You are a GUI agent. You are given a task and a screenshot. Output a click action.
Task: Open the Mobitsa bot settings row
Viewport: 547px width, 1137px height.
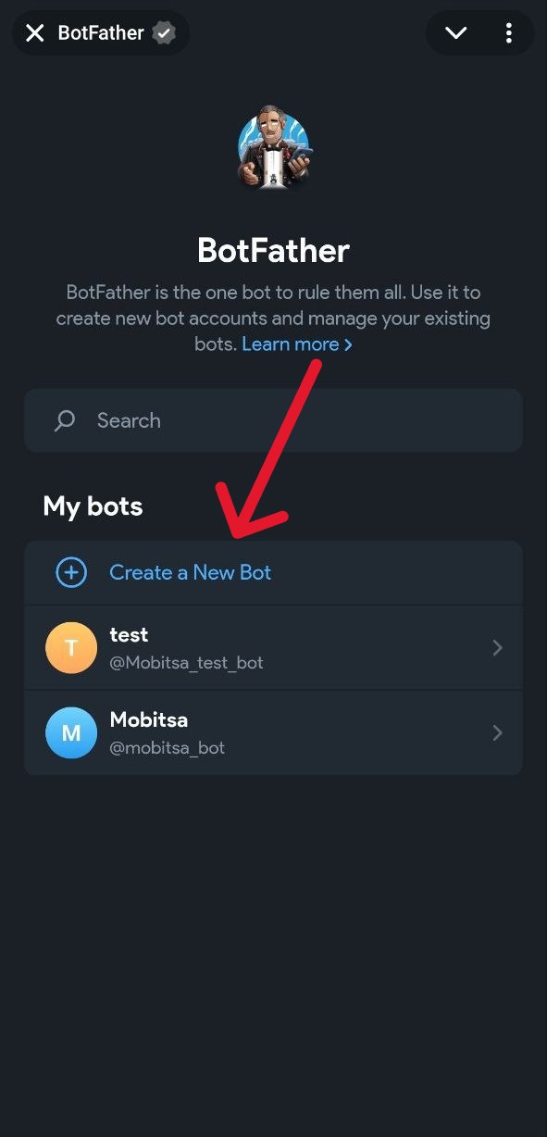point(273,732)
